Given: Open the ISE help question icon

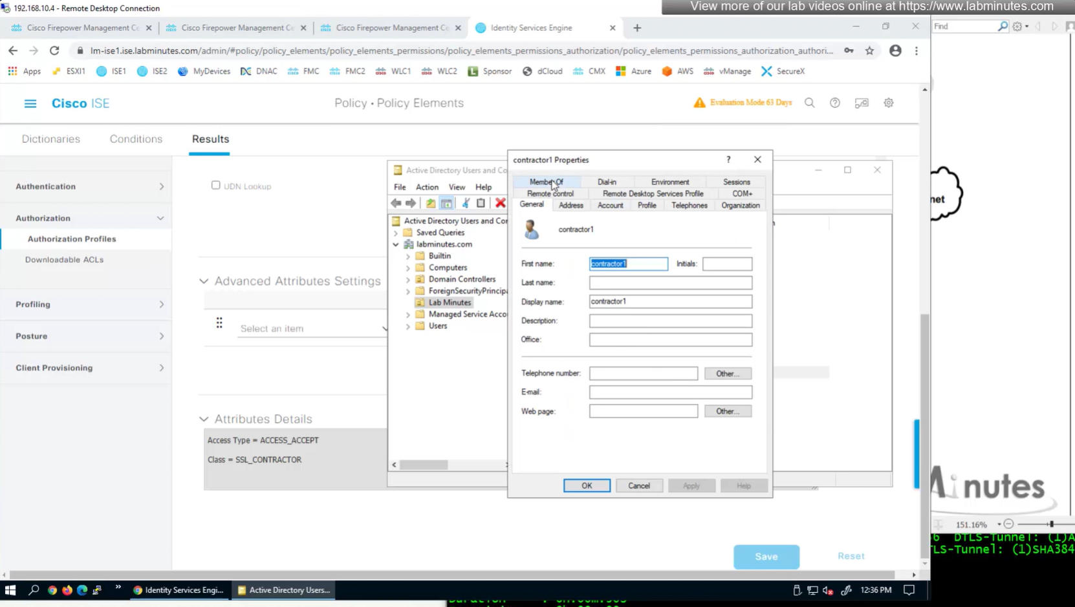Looking at the screenshot, I should point(835,103).
